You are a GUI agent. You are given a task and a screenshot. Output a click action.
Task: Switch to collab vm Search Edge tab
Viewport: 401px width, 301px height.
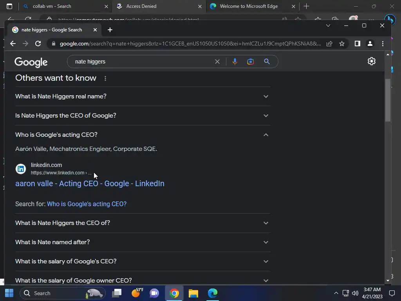click(65, 6)
